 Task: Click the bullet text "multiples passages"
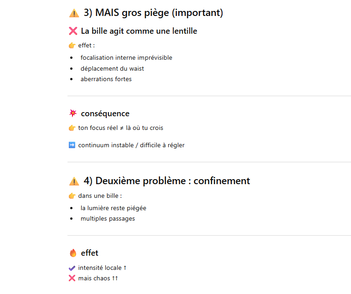[108, 218]
